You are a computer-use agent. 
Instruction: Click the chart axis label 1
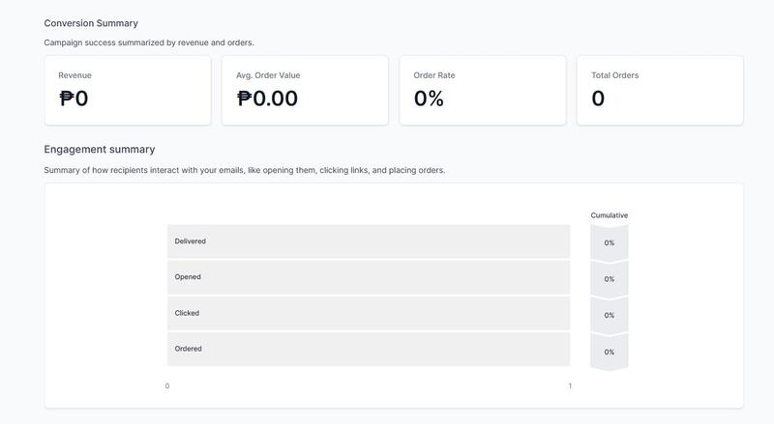pos(570,386)
